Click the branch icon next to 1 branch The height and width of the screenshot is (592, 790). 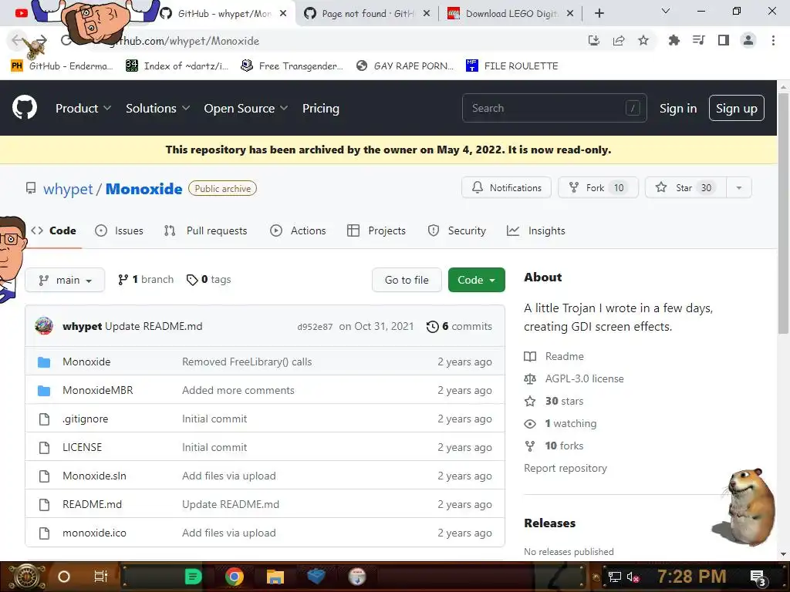tap(123, 279)
